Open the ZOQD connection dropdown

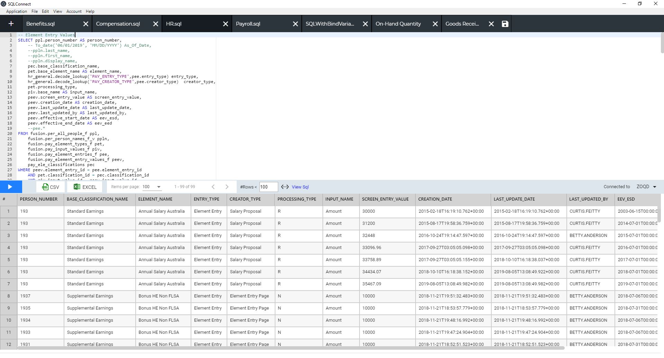pyautogui.click(x=646, y=186)
